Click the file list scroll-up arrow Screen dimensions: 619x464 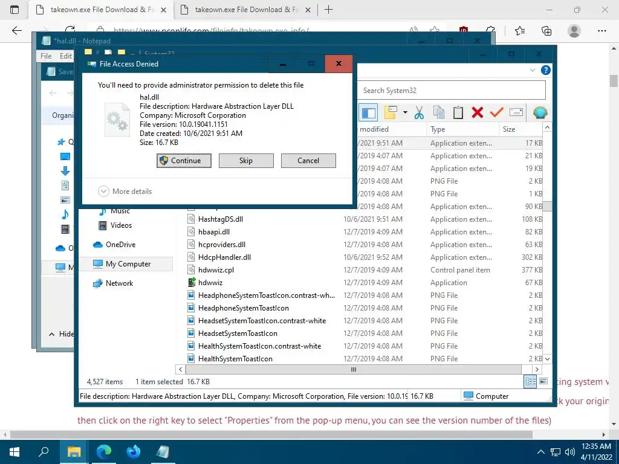pos(547,127)
